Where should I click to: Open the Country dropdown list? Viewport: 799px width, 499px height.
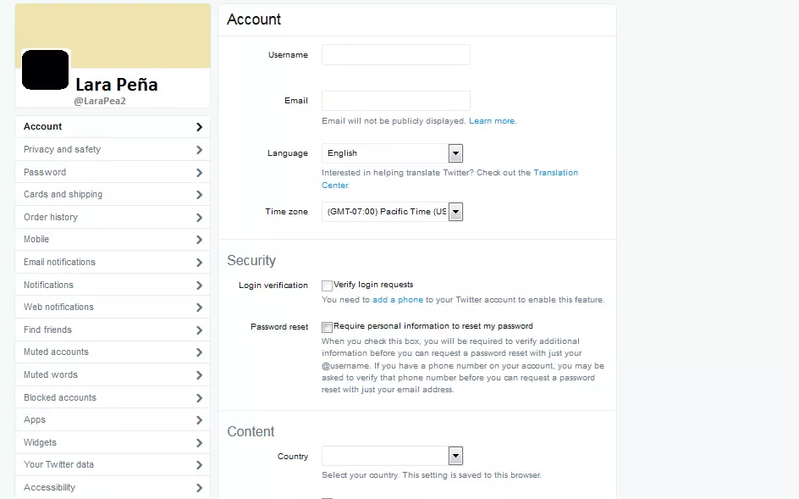click(393, 456)
